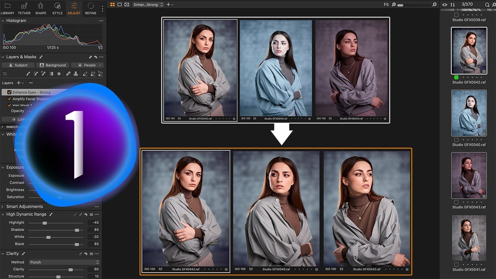Toggle browser eye visibility icon

pyautogui.click(x=444, y=5)
